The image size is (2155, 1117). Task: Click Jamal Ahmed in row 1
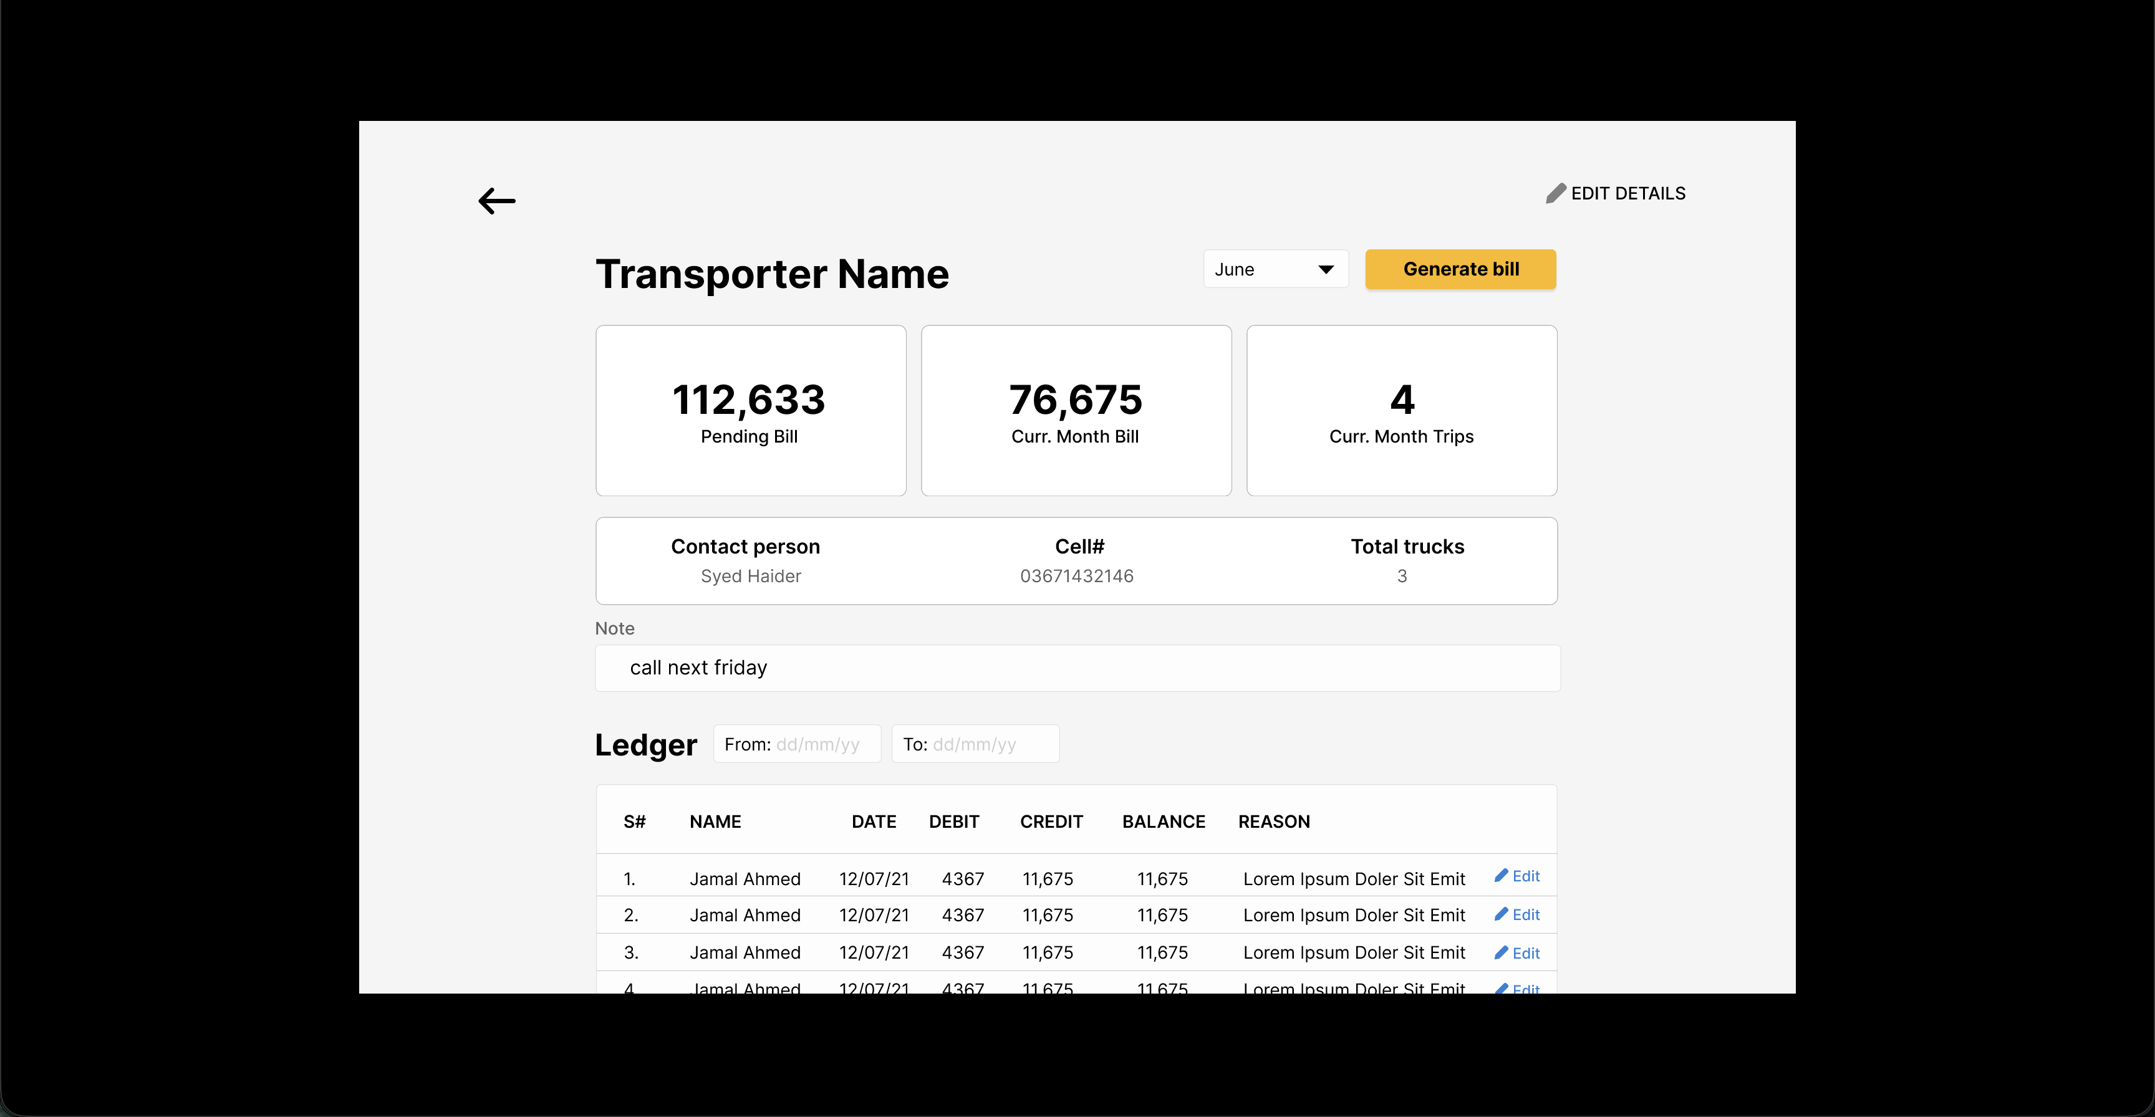(745, 879)
